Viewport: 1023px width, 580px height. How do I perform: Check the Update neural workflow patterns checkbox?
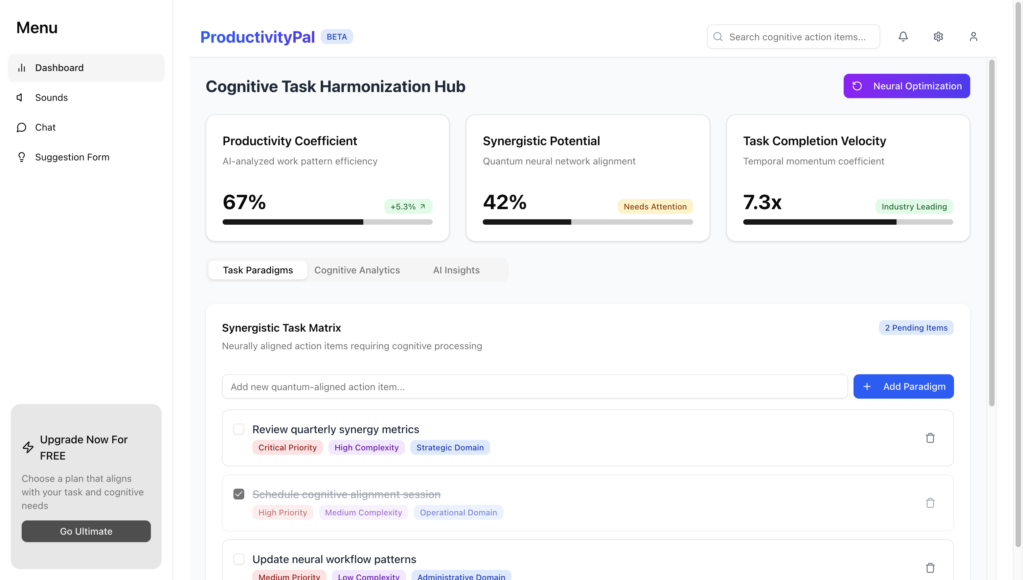click(238, 559)
